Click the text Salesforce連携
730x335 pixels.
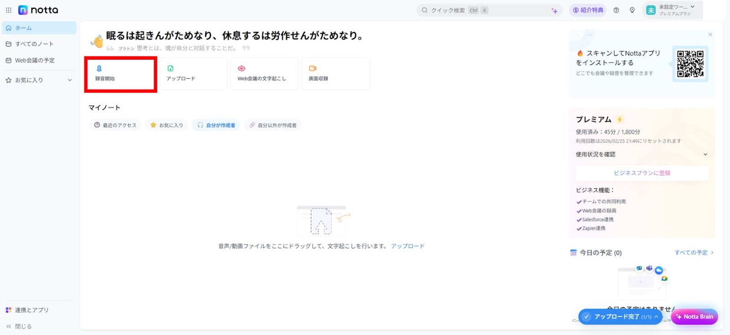coord(598,220)
